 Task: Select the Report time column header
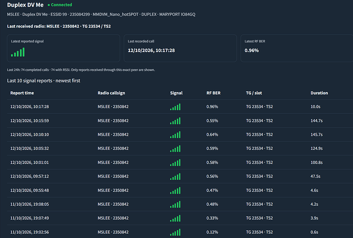point(22,93)
